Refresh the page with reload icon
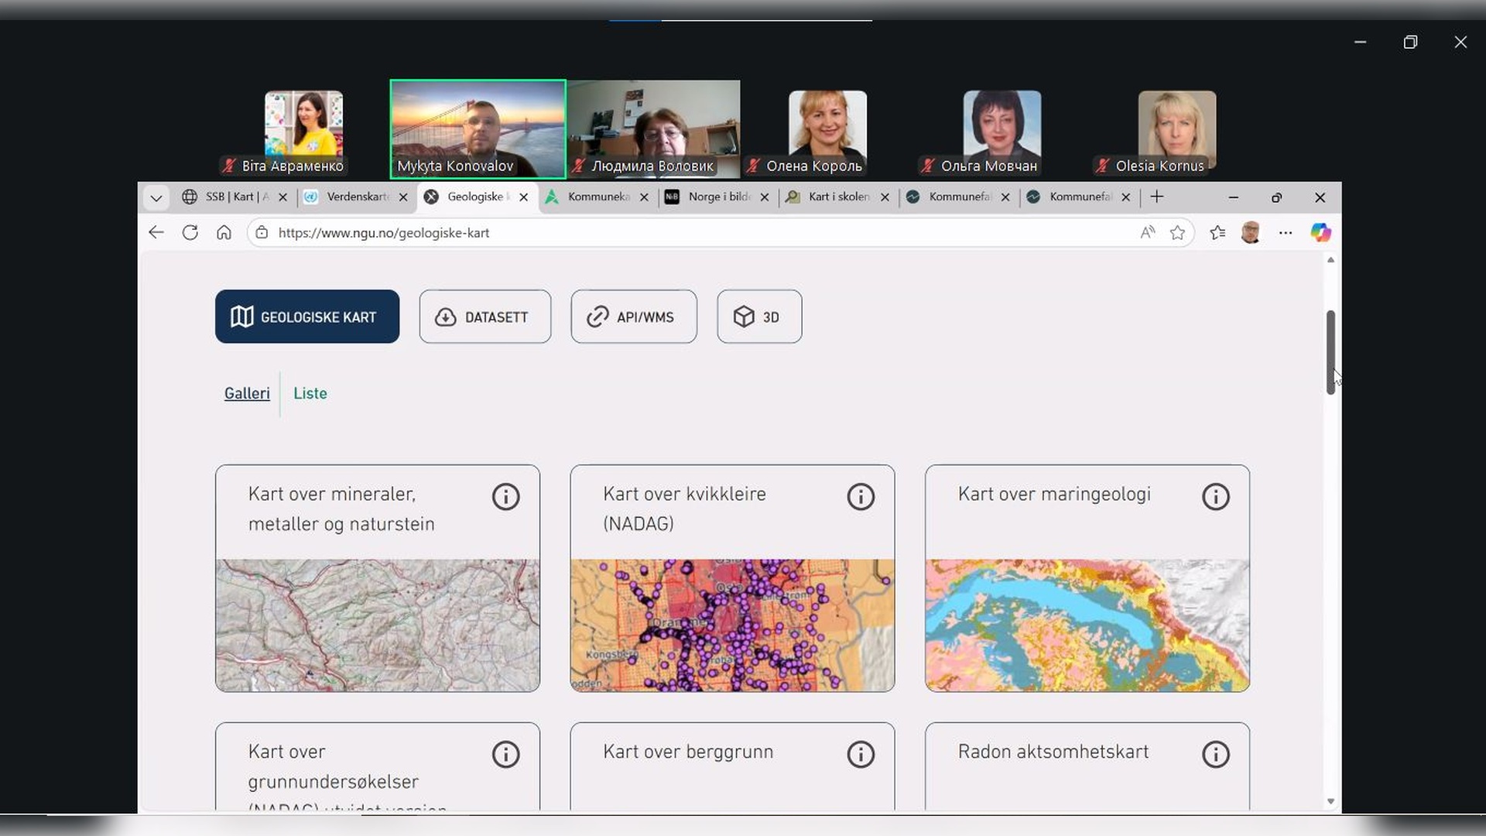 [190, 232]
